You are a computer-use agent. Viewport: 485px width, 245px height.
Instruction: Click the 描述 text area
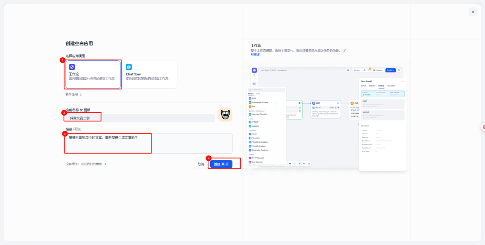[149, 143]
